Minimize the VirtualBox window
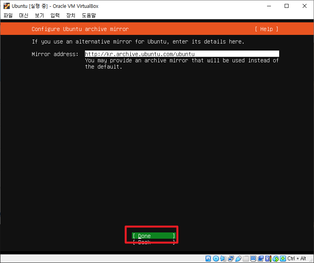The height and width of the screenshot is (263, 314). pos(269,6)
